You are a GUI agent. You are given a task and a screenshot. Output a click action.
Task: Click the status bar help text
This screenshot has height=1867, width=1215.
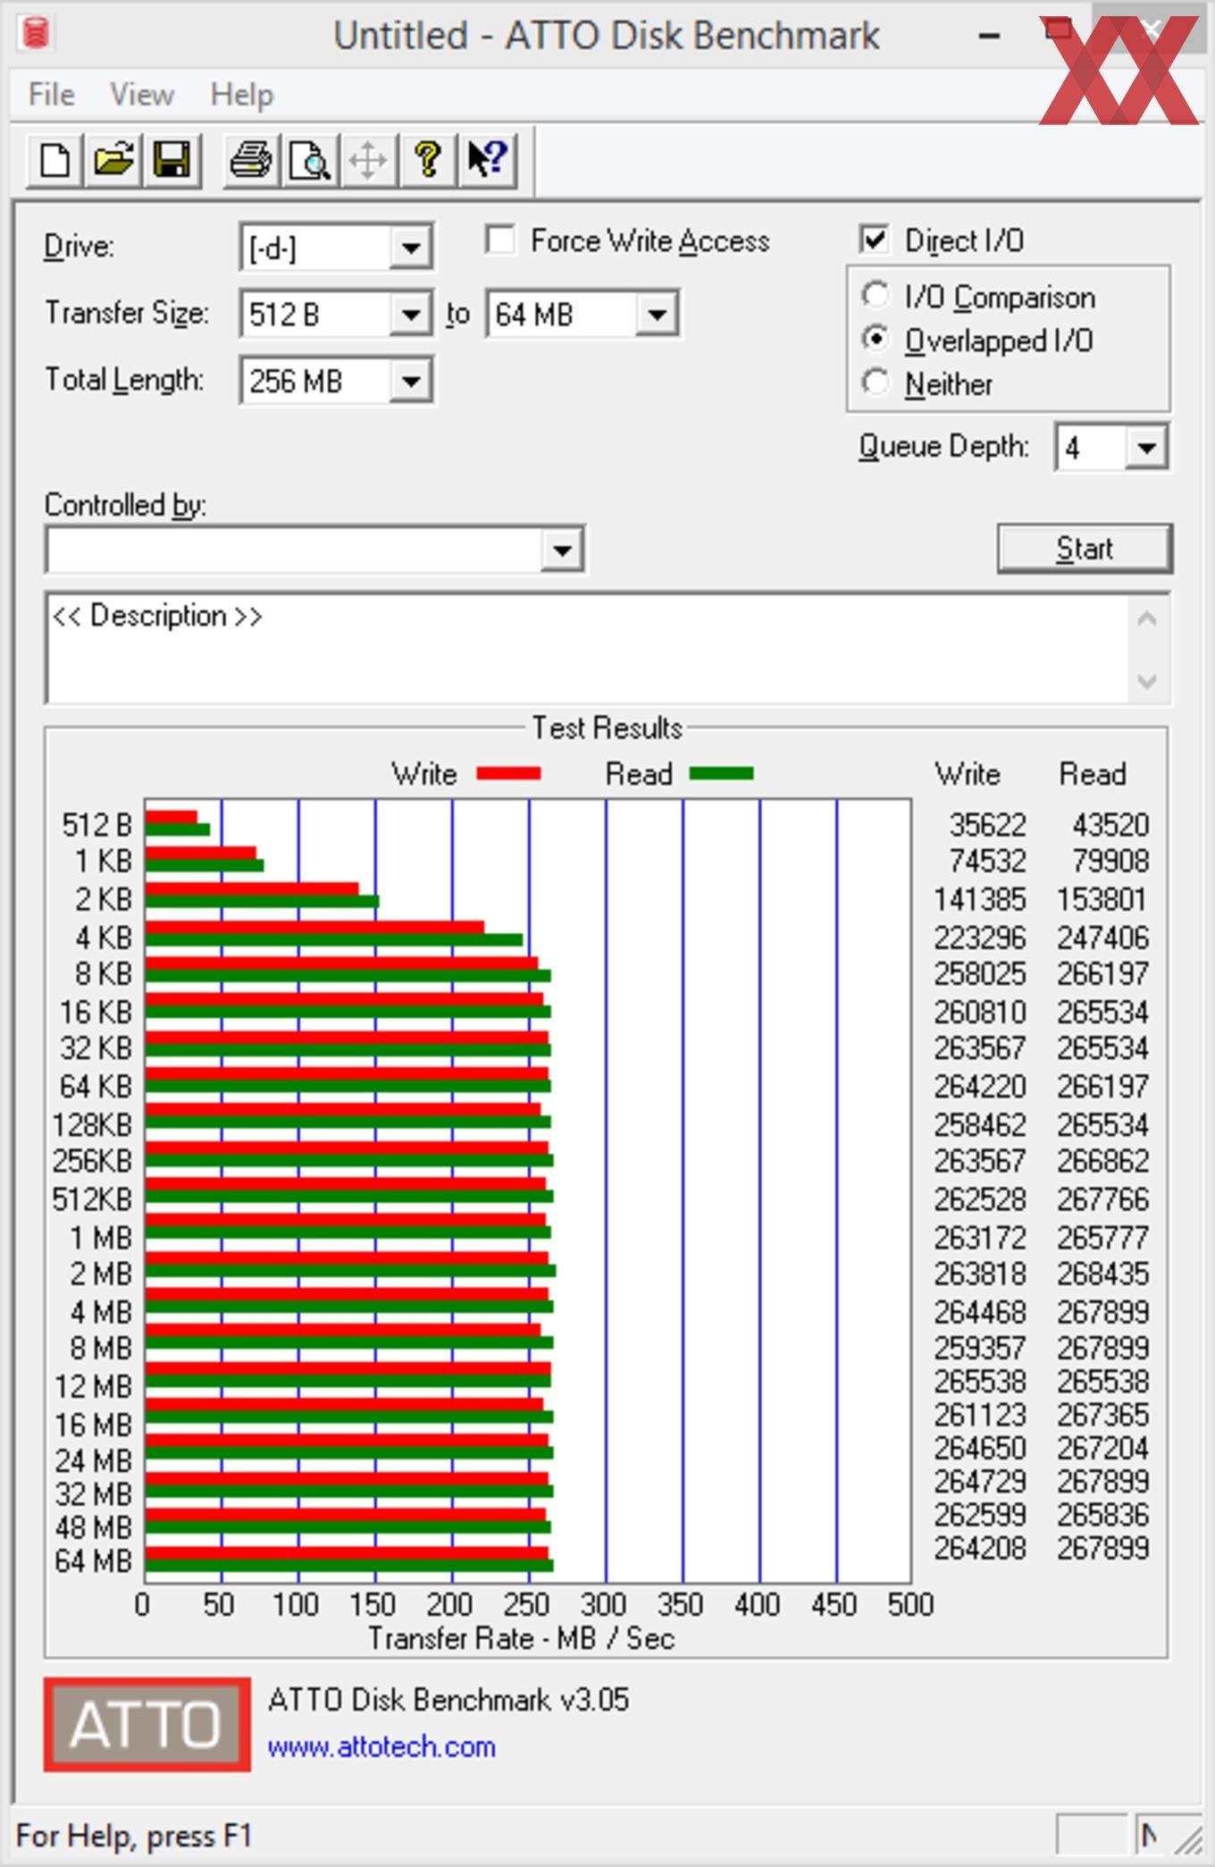(x=134, y=1836)
